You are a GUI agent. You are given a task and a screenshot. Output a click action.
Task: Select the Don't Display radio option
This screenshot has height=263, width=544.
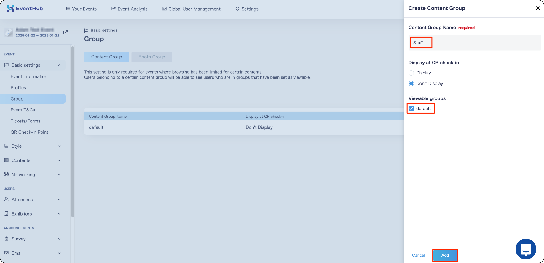pyautogui.click(x=411, y=84)
